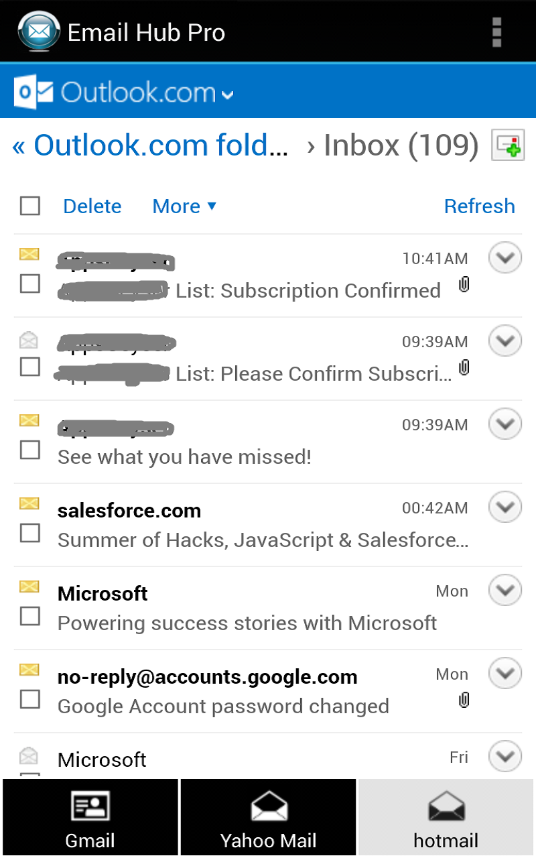Check the checkbox for the salesforce.com email
Image resolution: width=536 pixels, height=858 pixels.
29,534
